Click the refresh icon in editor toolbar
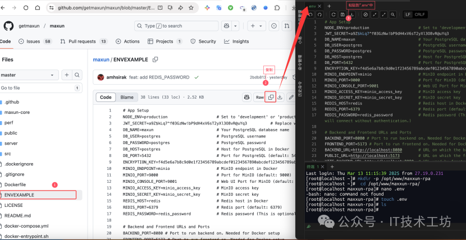 click(333, 15)
